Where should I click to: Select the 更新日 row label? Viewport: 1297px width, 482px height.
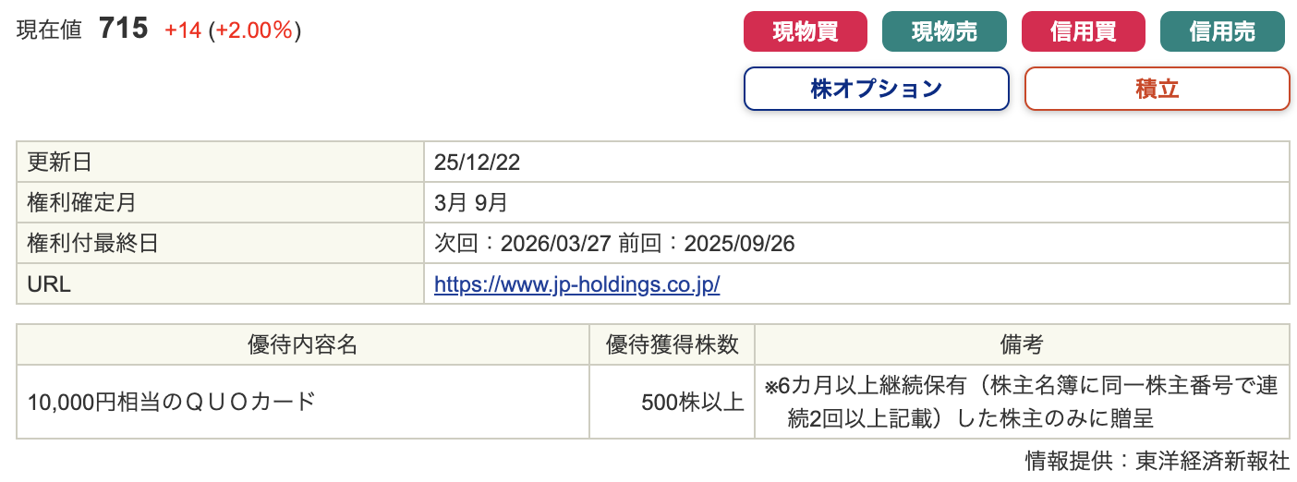click(60, 163)
